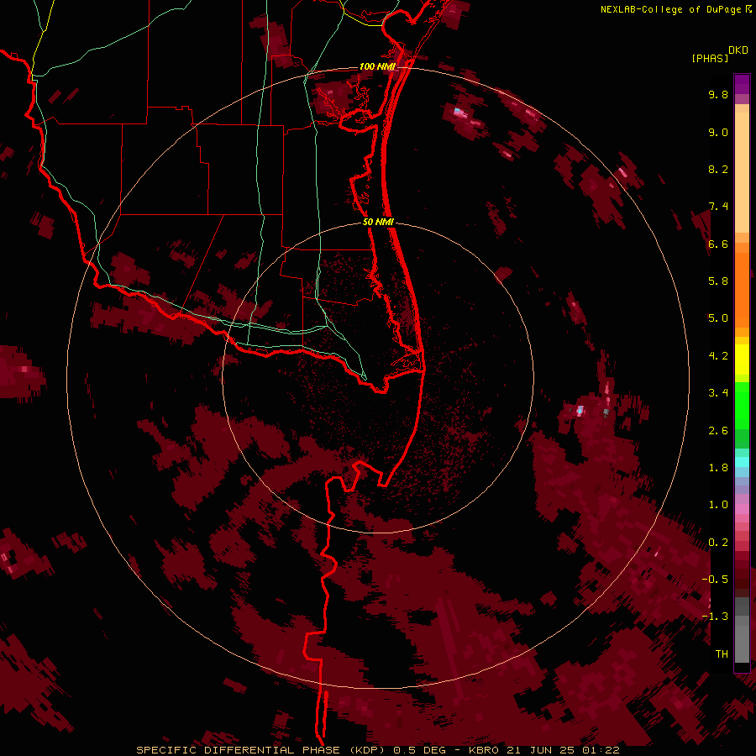Click the -1.3 legend value
Screen dimensions: 756x756
coord(715,617)
